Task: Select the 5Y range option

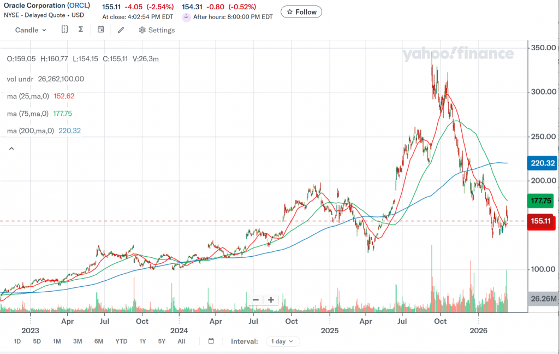Action: click(x=162, y=341)
